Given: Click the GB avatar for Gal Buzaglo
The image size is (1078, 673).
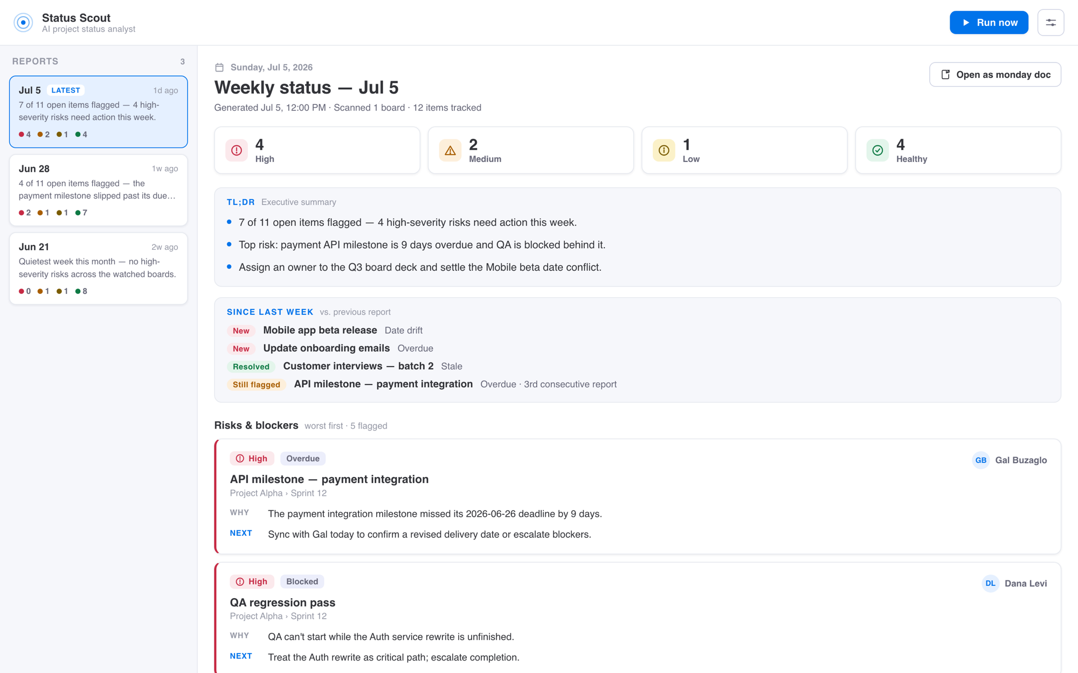Looking at the screenshot, I should [980, 460].
